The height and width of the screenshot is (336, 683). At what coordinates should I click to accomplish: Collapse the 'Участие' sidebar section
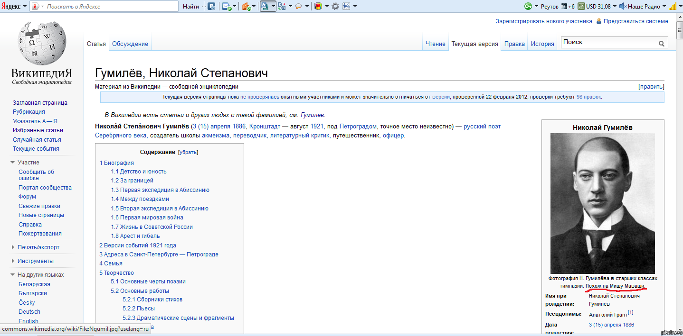(x=13, y=163)
